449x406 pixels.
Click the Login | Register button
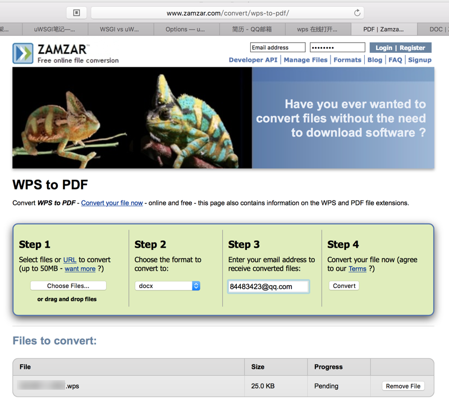pos(400,48)
